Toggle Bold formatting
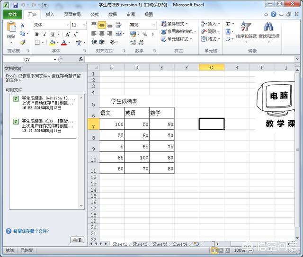 (37, 34)
